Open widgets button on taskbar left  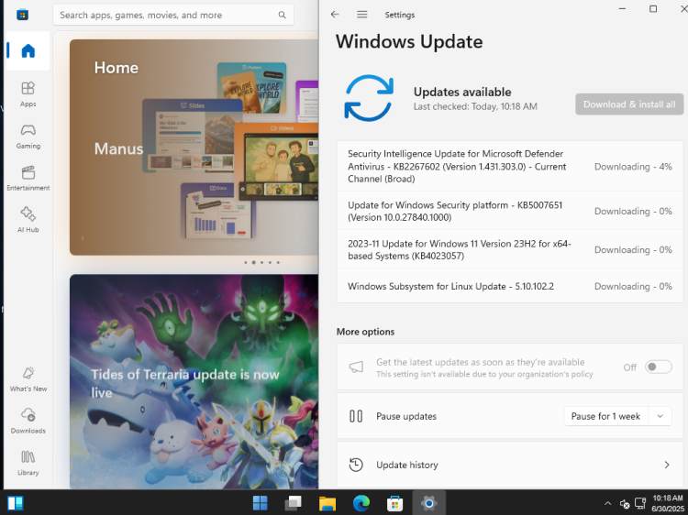(x=16, y=503)
